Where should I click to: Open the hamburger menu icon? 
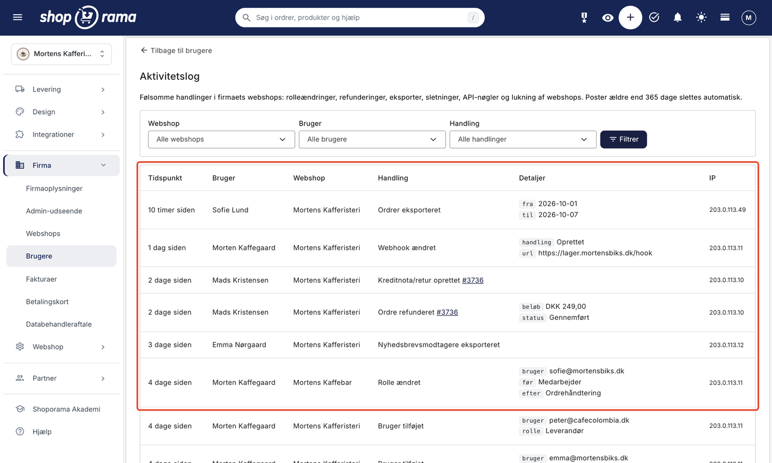pyautogui.click(x=18, y=18)
